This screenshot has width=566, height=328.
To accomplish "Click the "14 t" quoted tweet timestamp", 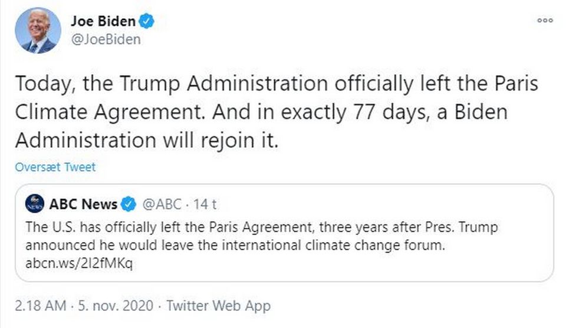I will click(x=205, y=204).
